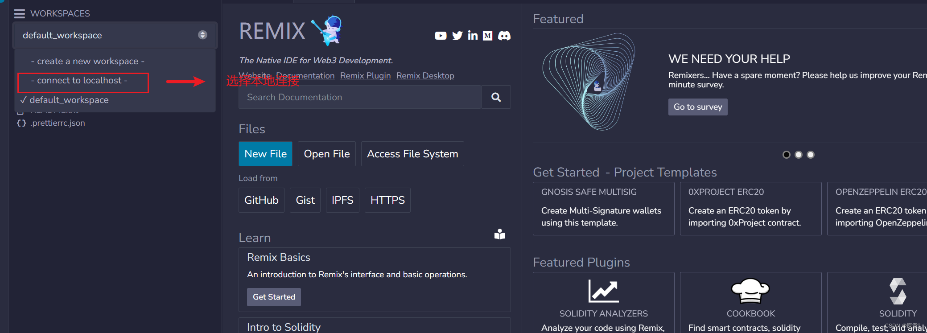Load from Gist button

click(305, 200)
